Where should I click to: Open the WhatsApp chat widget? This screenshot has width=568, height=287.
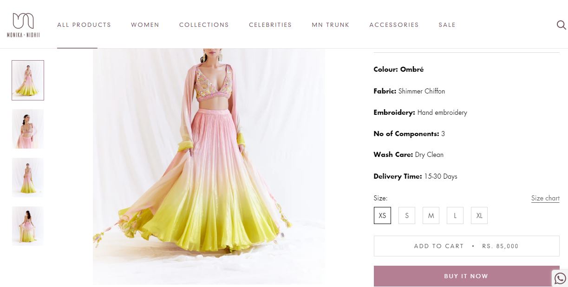click(x=559, y=278)
